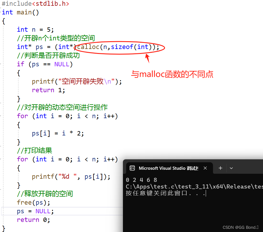Expand the terminal profile dropdown chevron
Image resolution: width=263 pixels, height=232 pixels.
coord(231,168)
